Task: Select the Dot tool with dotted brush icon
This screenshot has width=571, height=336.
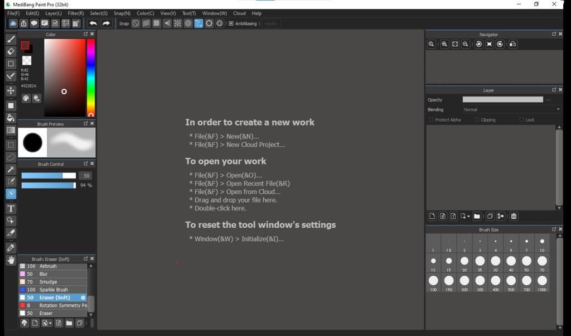Action: coord(11,76)
